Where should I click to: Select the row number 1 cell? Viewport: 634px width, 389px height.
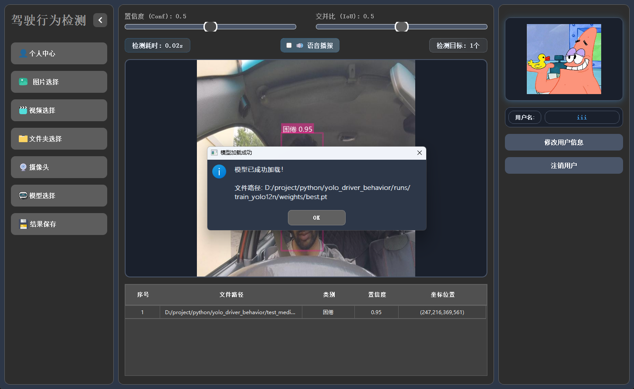[x=143, y=312]
